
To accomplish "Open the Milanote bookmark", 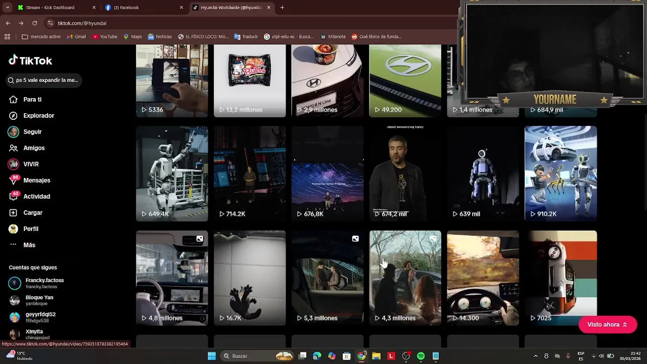I will 333,36.
